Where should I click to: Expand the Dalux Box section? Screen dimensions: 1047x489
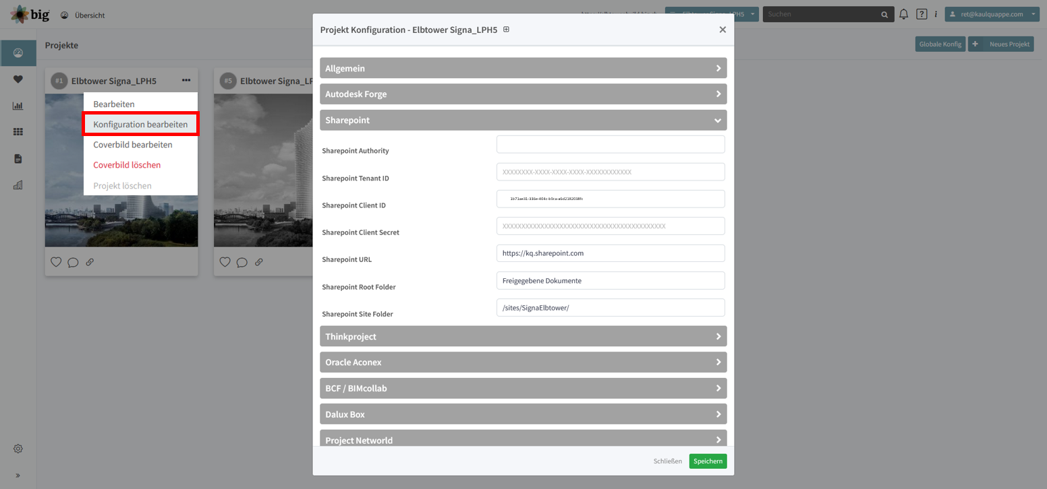click(x=523, y=414)
